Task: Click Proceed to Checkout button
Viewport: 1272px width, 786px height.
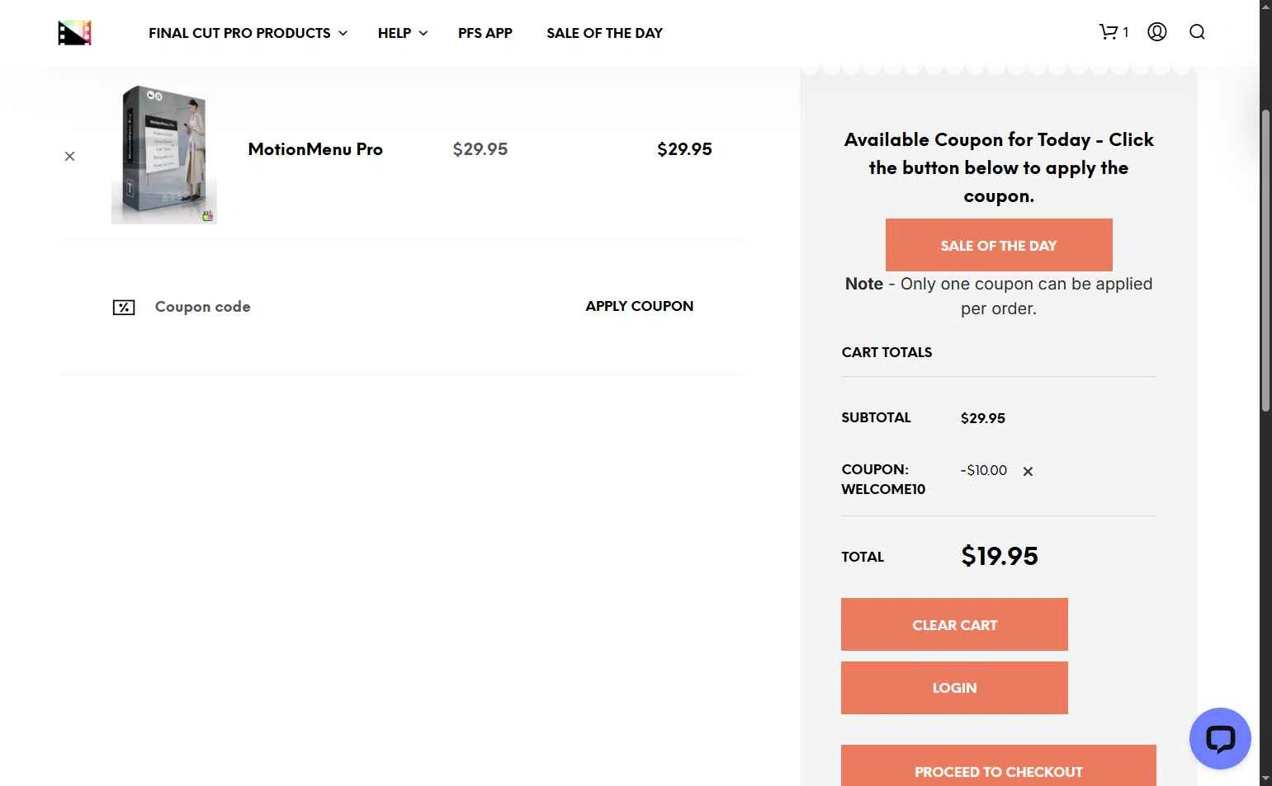Action: click(x=999, y=767)
